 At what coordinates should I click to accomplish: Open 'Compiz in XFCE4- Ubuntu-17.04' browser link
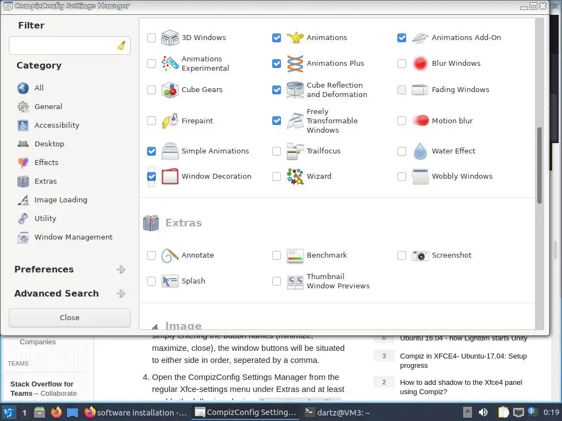coord(463,361)
